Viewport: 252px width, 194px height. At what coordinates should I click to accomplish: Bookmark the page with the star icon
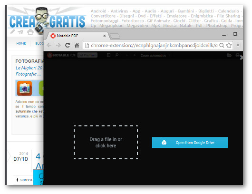[x=229, y=45]
